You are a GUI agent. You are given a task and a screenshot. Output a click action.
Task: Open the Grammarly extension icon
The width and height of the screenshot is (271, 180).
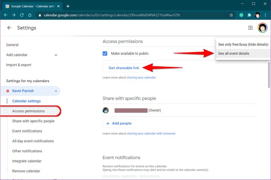241,15
